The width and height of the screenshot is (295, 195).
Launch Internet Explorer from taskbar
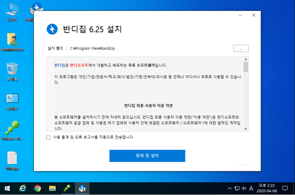22,188
